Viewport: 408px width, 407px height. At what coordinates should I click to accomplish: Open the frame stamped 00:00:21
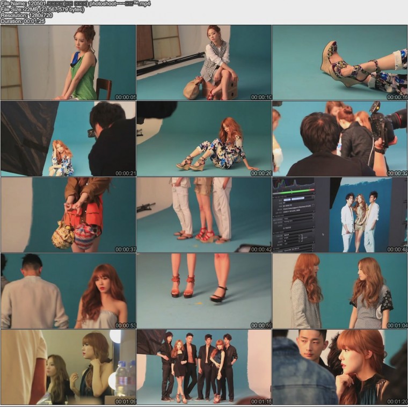(68, 139)
